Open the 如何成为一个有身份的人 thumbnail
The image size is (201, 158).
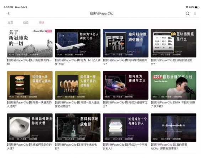pos(126,128)
